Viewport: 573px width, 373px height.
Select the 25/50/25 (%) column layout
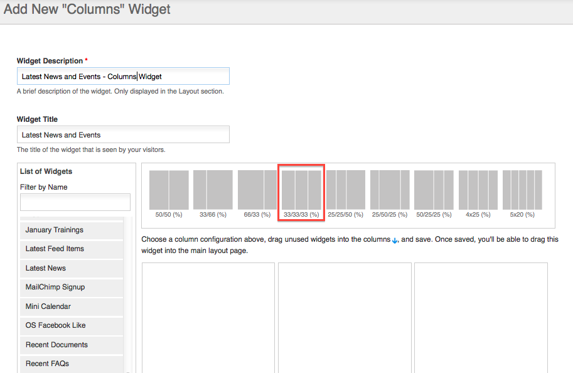390,190
